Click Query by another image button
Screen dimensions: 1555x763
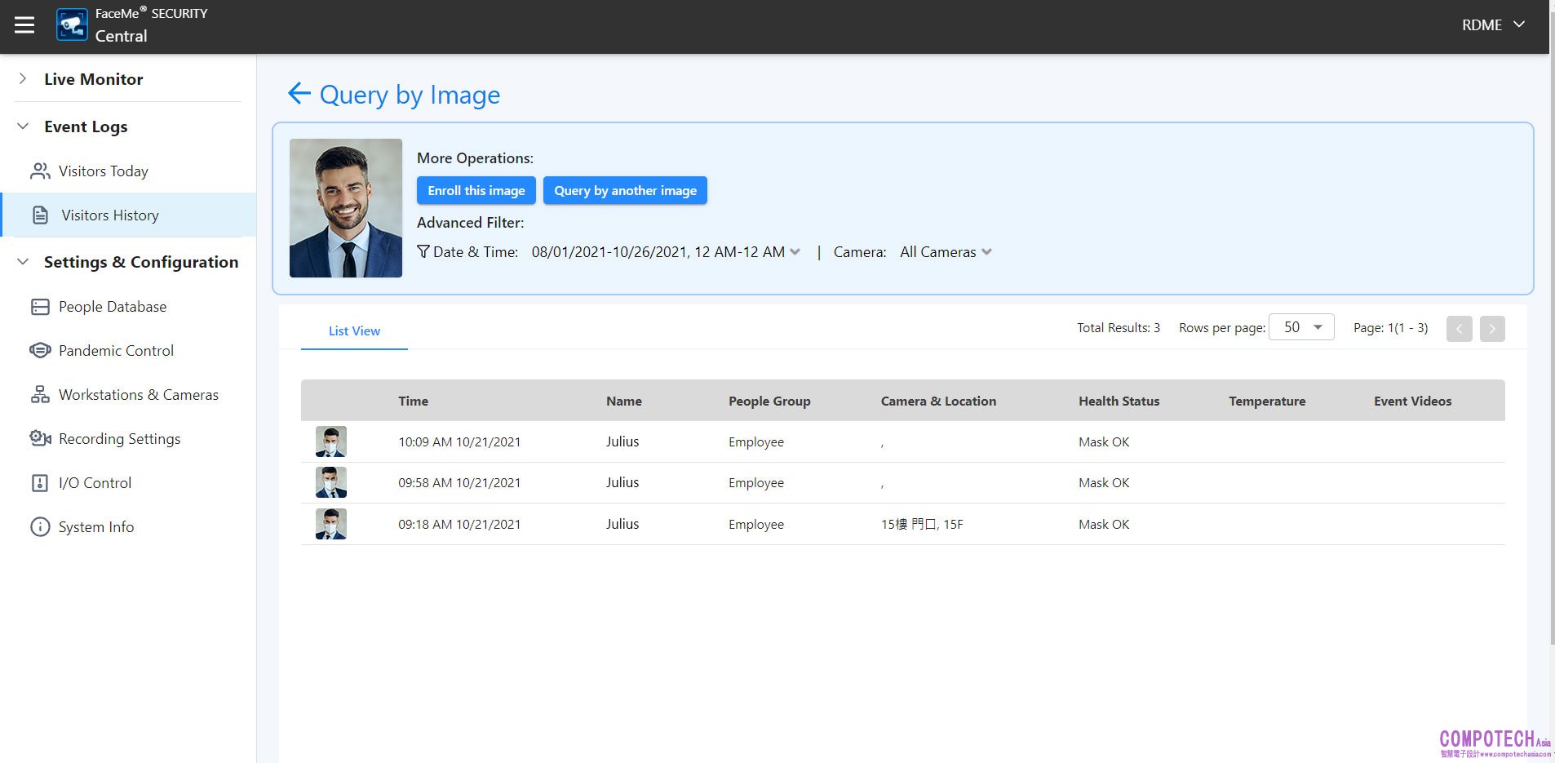(x=625, y=191)
